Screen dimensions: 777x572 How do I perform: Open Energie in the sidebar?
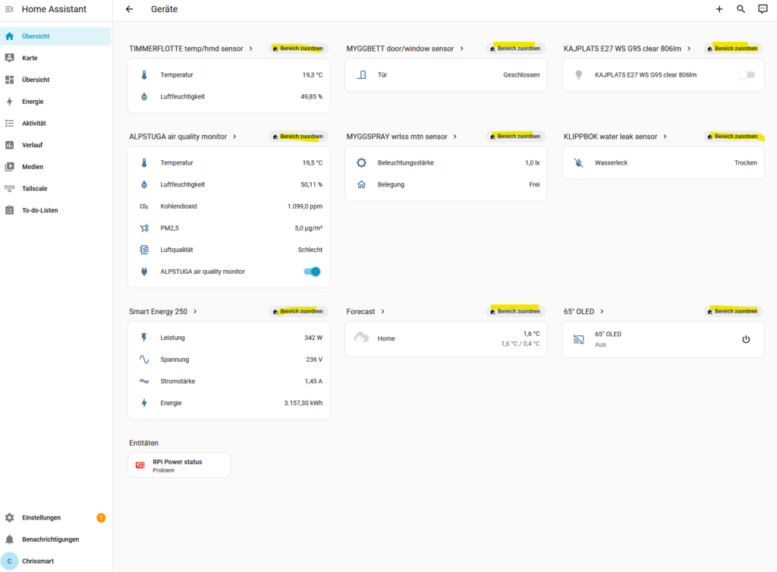click(33, 102)
